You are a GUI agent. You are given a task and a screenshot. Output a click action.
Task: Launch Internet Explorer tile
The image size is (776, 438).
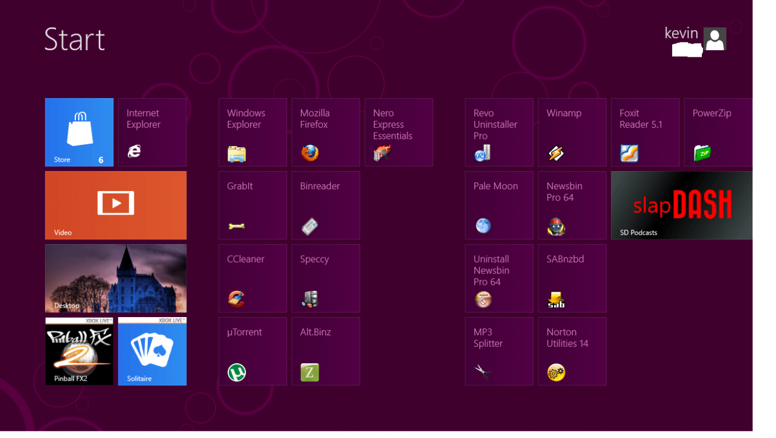(x=152, y=132)
